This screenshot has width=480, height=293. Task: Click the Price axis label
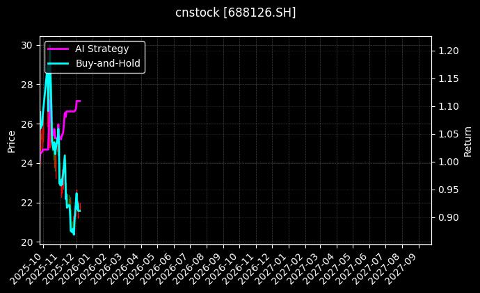coord(11,140)
